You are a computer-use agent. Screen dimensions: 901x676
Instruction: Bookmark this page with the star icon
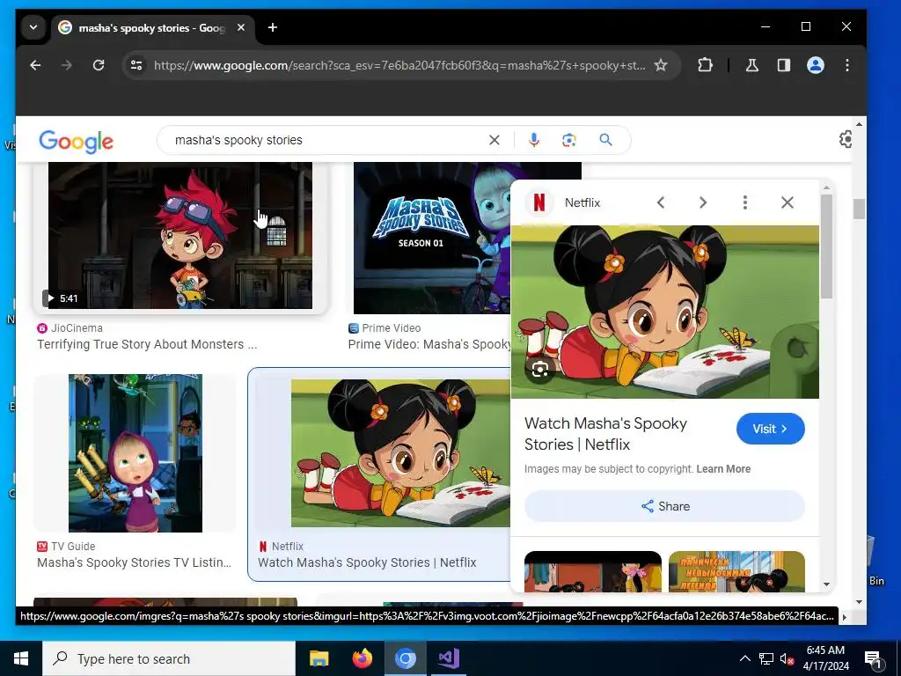point(661,65)
